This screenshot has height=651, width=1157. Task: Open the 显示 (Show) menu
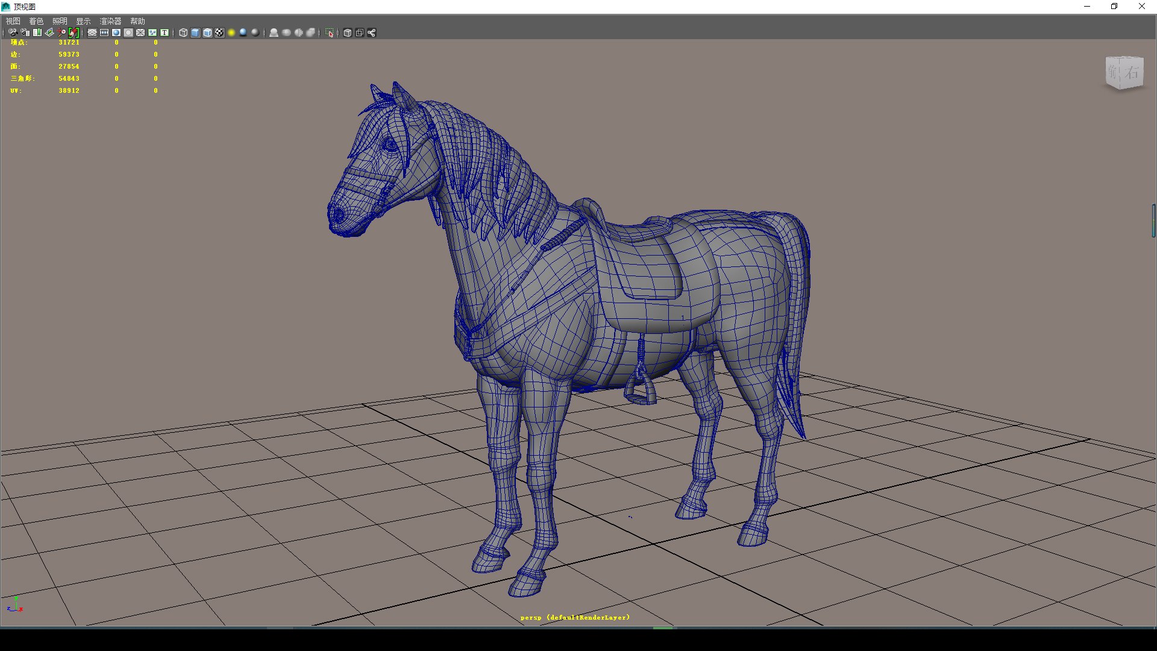click(x=83, y=21)
